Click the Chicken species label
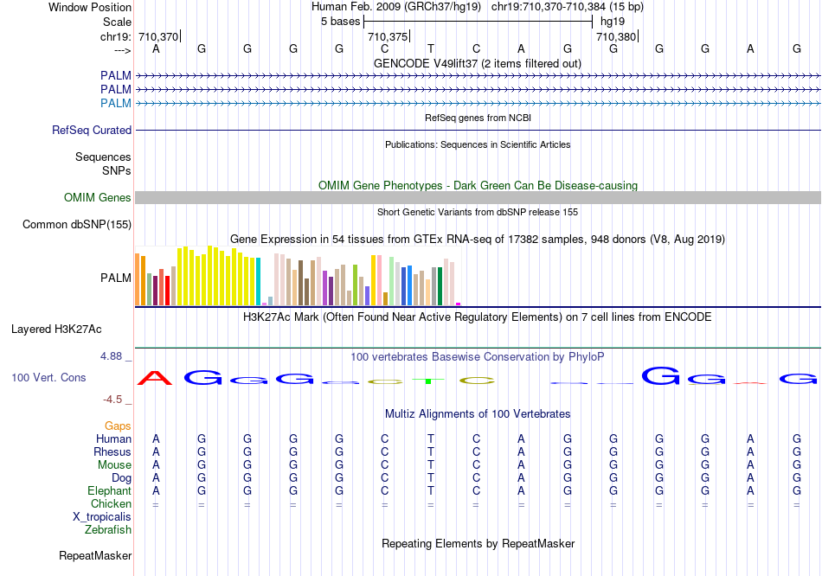Screen dimensions: 822x576 tap(111, 503)
